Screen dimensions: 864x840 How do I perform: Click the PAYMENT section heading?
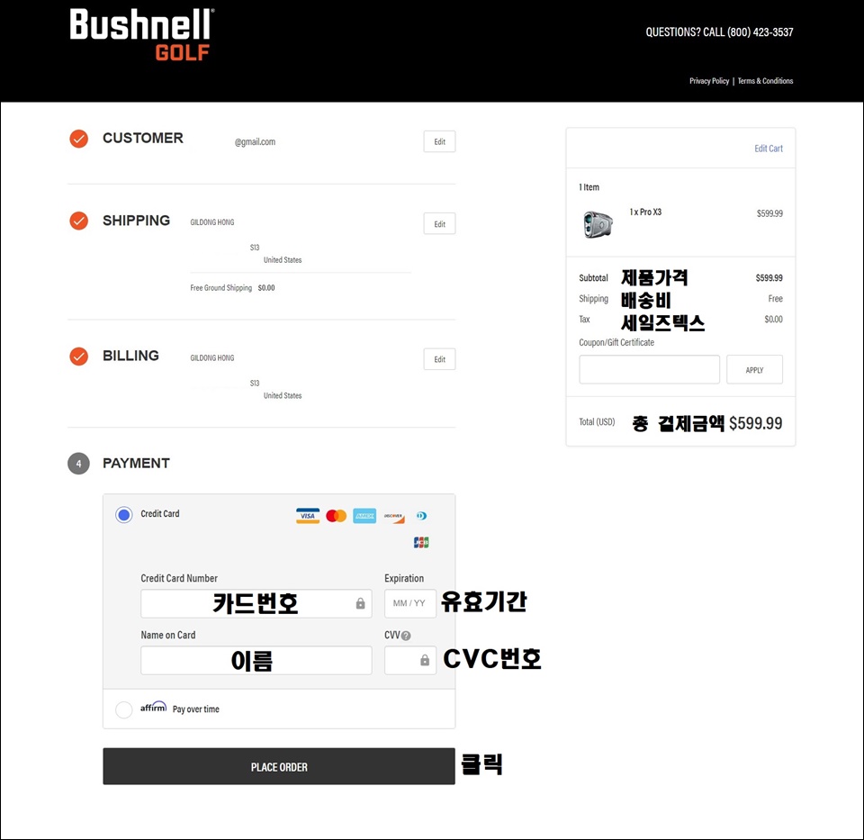[136, 464]
